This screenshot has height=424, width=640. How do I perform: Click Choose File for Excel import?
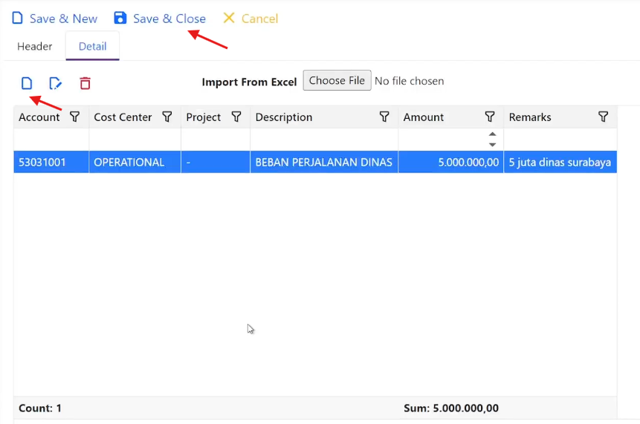click(337, 80)
